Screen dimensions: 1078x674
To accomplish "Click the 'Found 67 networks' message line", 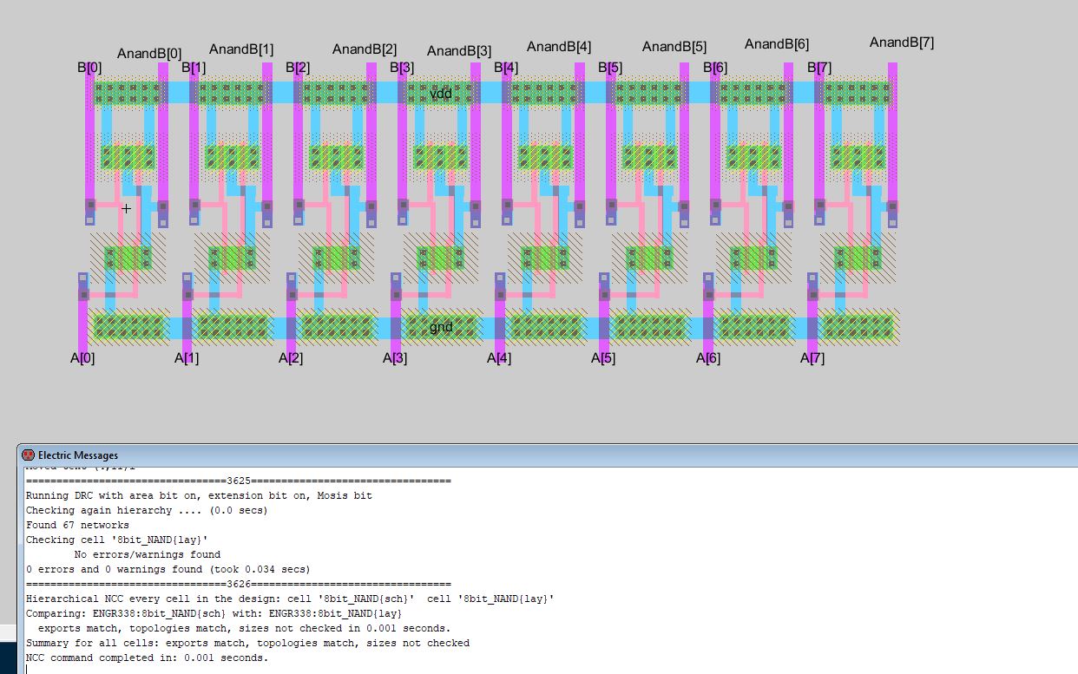I will [x=77, y=525].
